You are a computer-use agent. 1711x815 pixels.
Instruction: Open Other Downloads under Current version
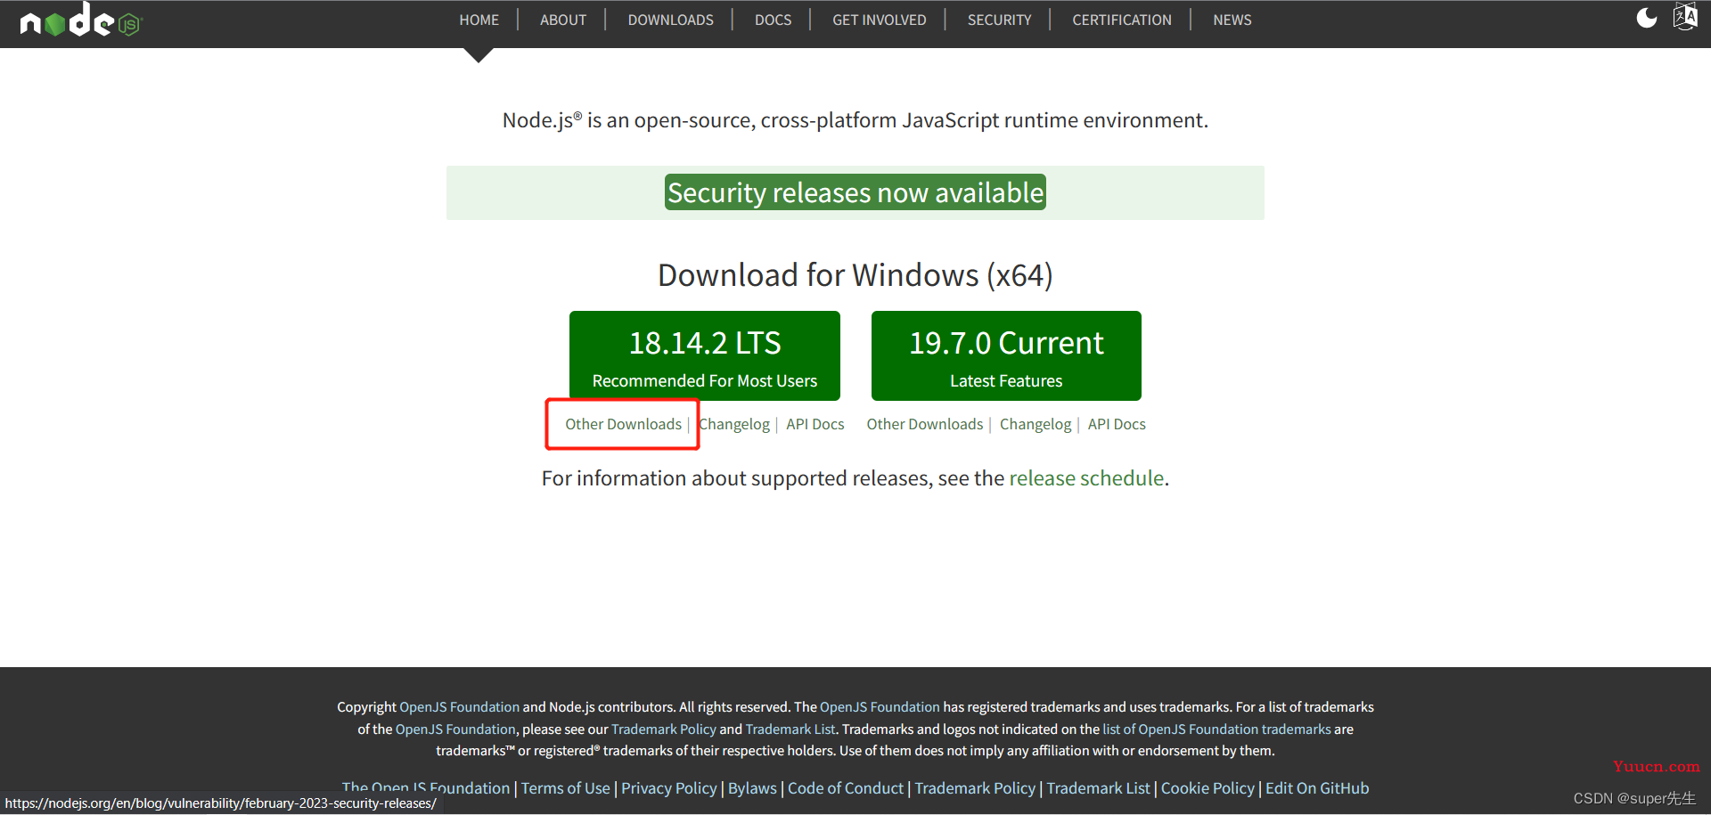pyautogui.click(x=925, y=424)
